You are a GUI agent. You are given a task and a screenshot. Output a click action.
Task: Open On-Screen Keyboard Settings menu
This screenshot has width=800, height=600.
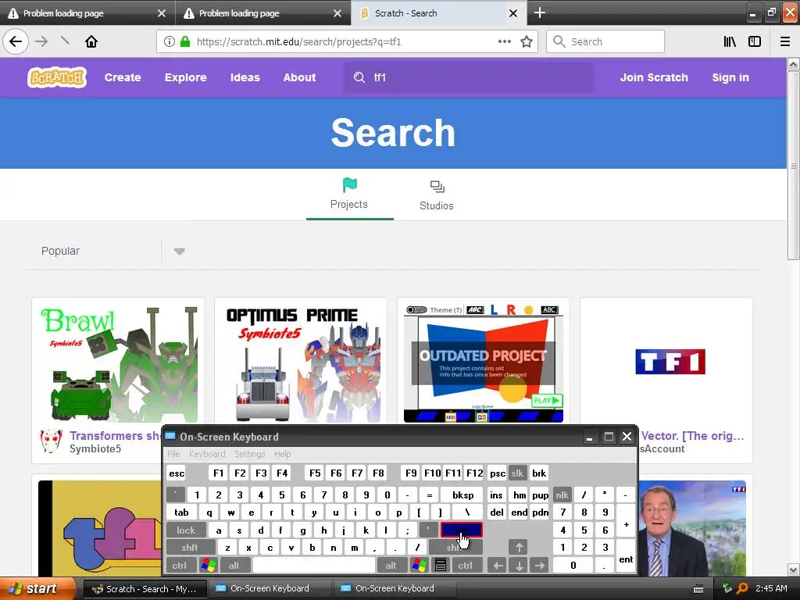(x=249, y=454)
